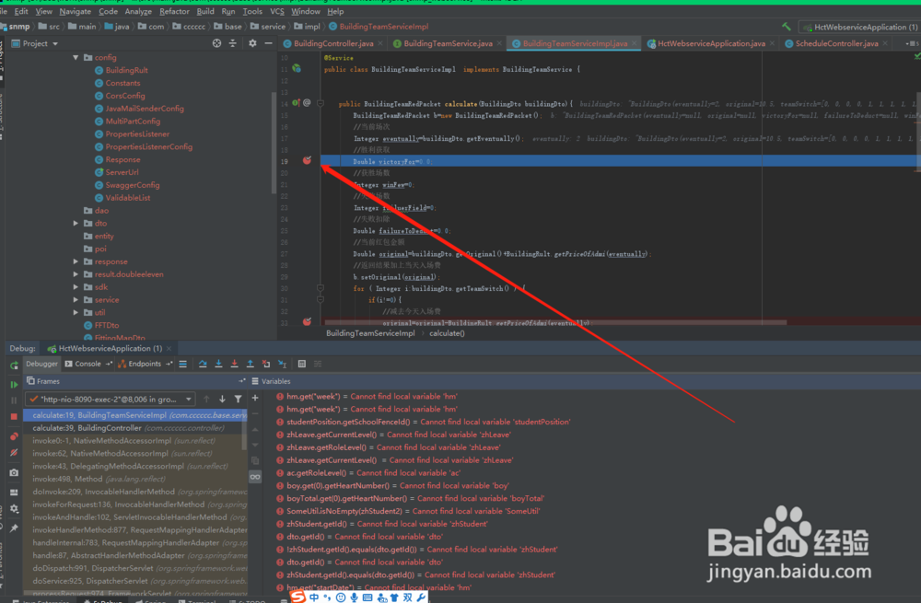
Task: Open View Breakpoints dialog
Action: (14, 436)
